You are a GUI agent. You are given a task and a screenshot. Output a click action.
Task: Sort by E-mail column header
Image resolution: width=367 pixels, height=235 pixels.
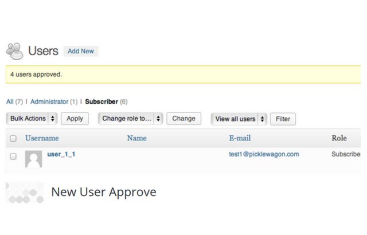click(240, 138)
